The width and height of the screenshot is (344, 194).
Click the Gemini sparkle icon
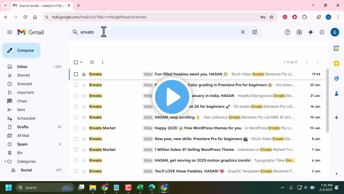310,32
